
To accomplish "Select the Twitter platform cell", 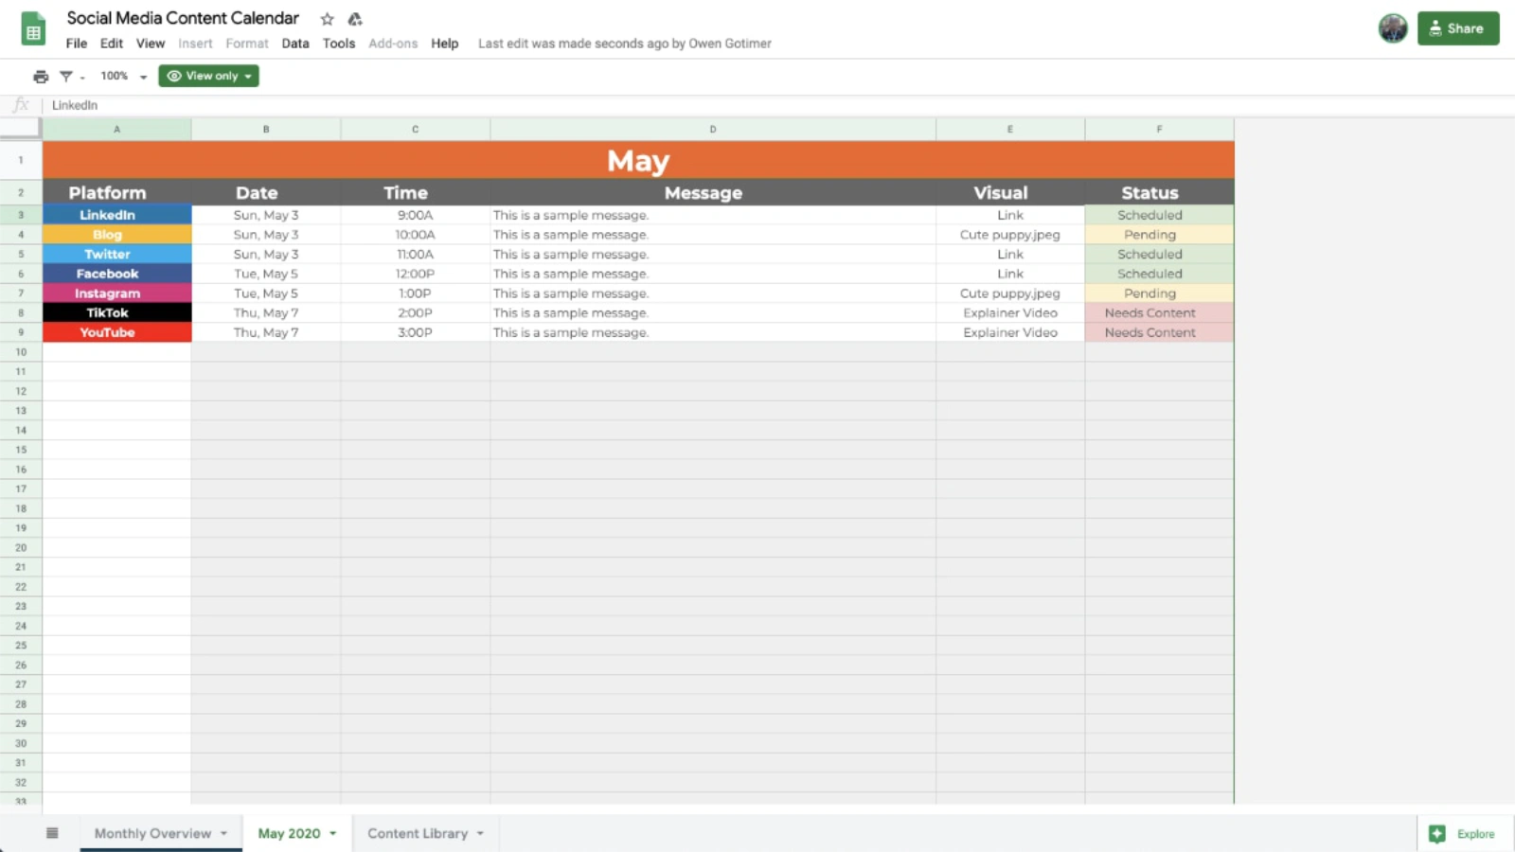I will (117, 254).
